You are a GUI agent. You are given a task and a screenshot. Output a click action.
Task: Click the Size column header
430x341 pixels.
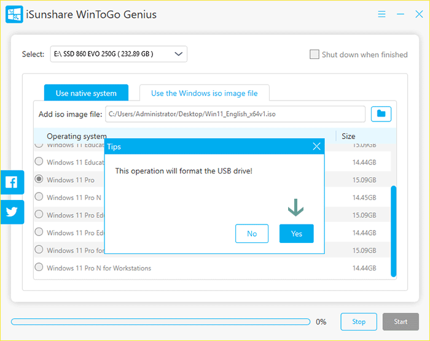point(348,136)
